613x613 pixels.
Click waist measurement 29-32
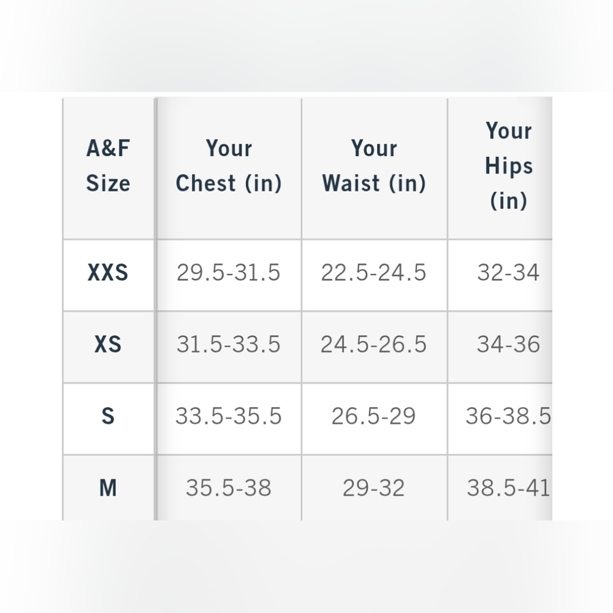pyautogui.click(x=374, y=488)
